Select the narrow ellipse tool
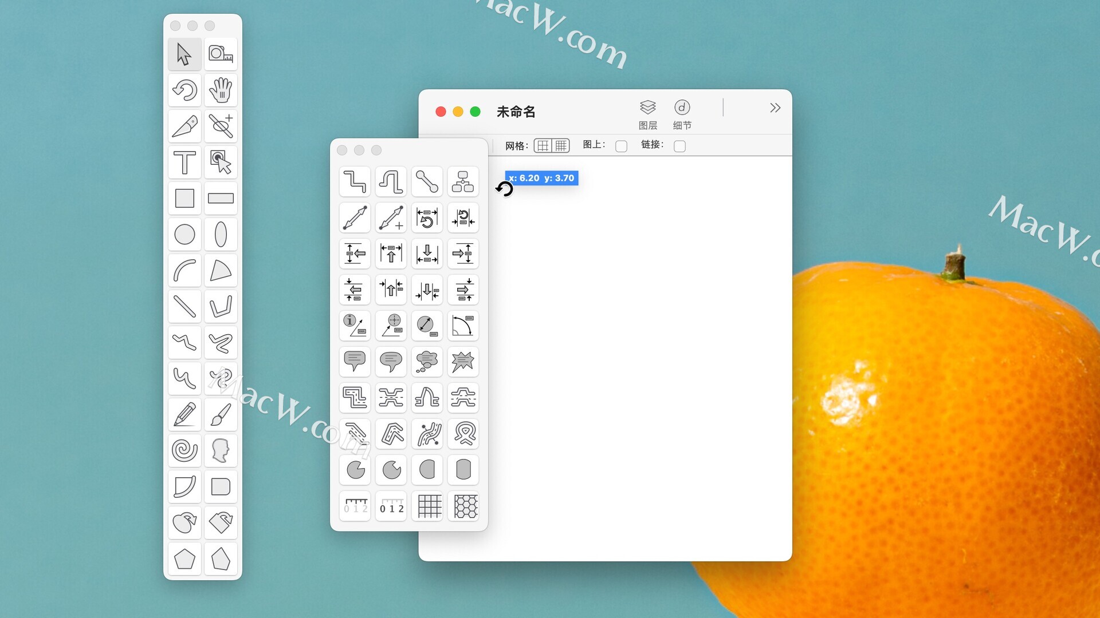 coord(221,235)
